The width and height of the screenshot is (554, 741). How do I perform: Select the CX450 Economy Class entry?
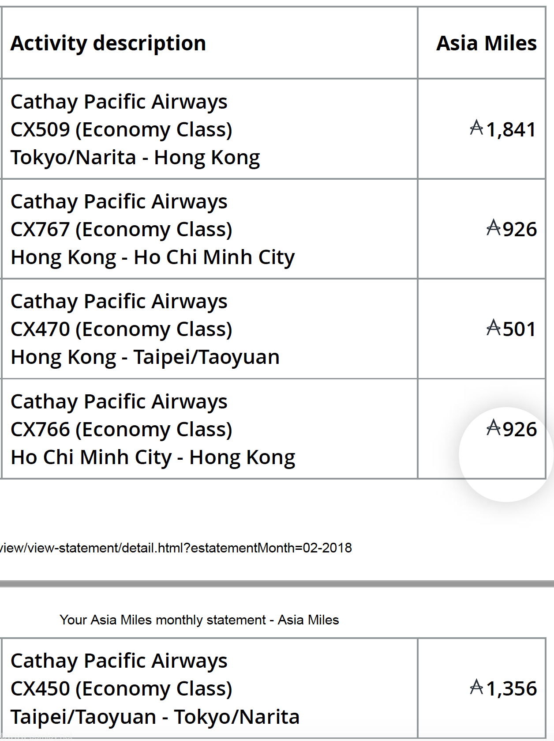point(121,689)
